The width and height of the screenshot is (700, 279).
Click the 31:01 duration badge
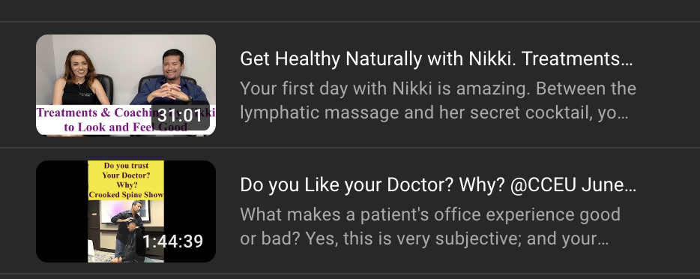point(181,116)
